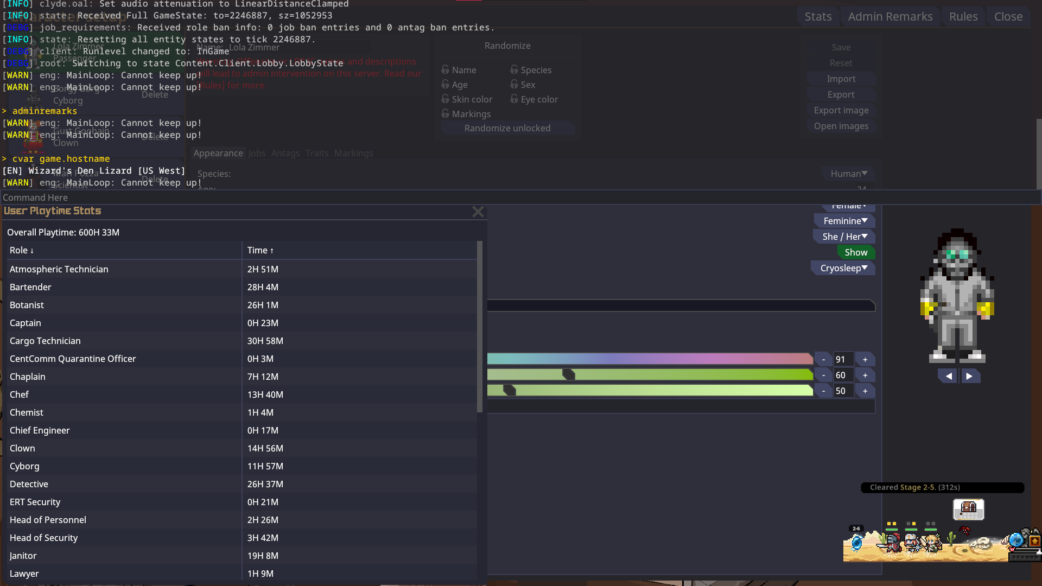Viewport: 1042px width, 586px height.
Task: Sort playtime by the Time column
Action: click(x=359, y=250)
